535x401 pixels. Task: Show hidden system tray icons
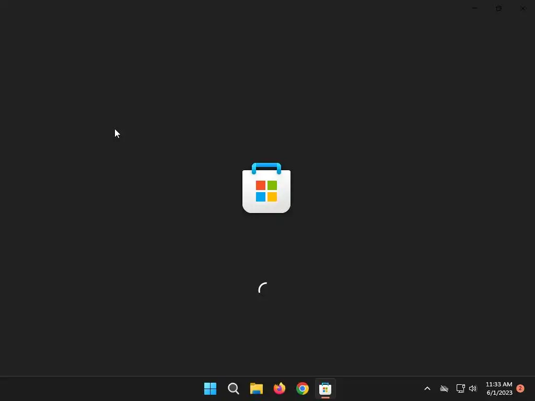click(x=427, y=388)
